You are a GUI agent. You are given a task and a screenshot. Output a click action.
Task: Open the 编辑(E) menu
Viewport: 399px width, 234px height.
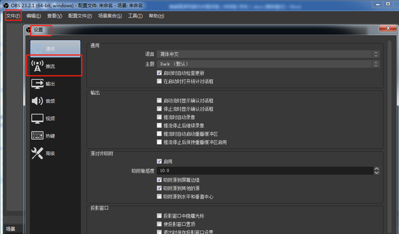34,16
